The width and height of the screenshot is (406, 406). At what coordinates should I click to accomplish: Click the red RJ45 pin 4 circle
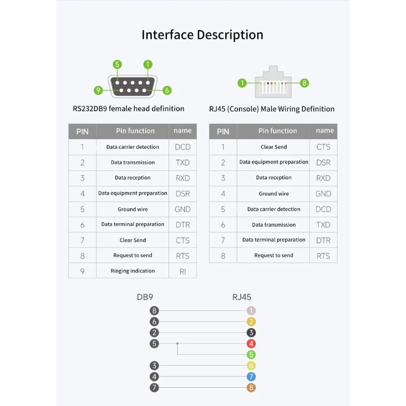[251, 344]
